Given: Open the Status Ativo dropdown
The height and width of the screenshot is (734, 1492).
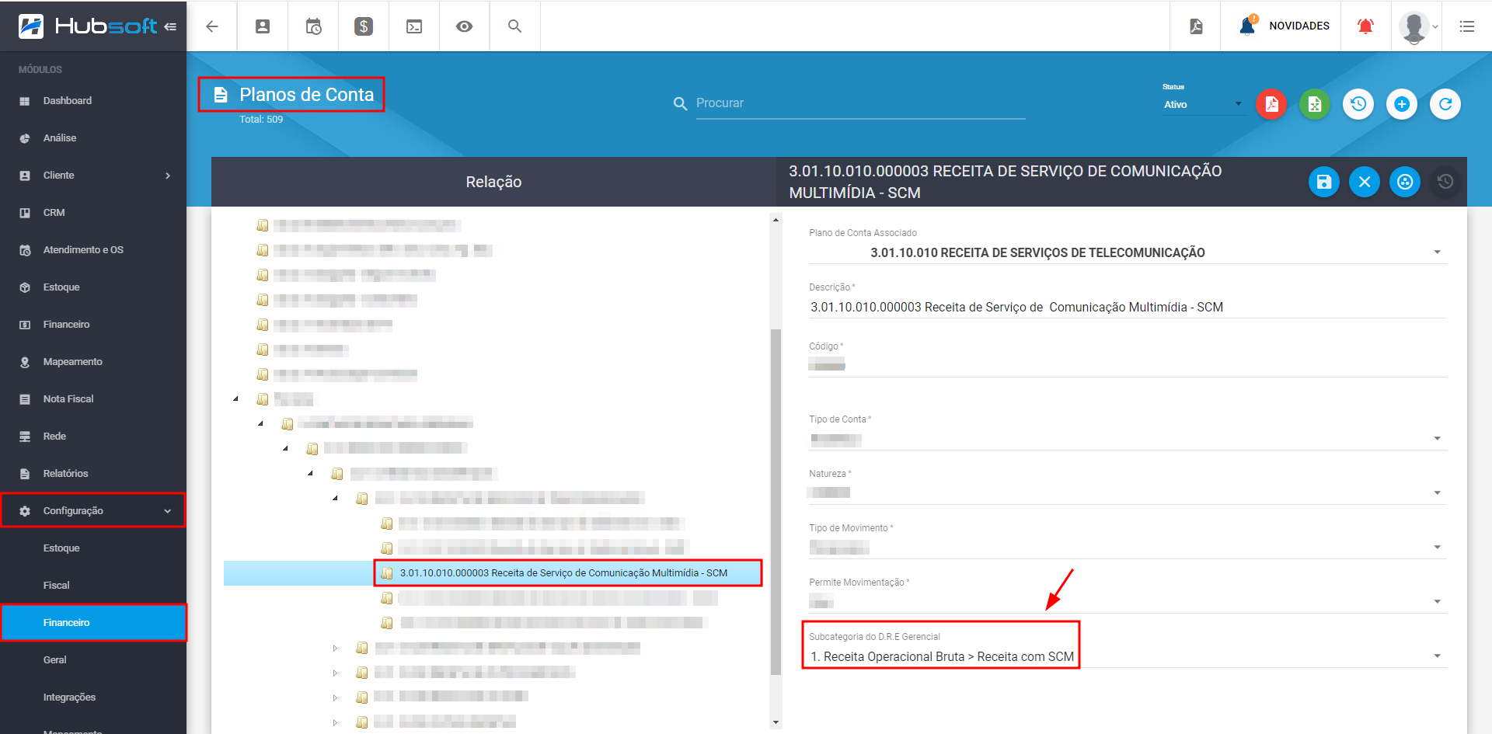Looking at the screenshot, I should click(x=1203, y=105).
